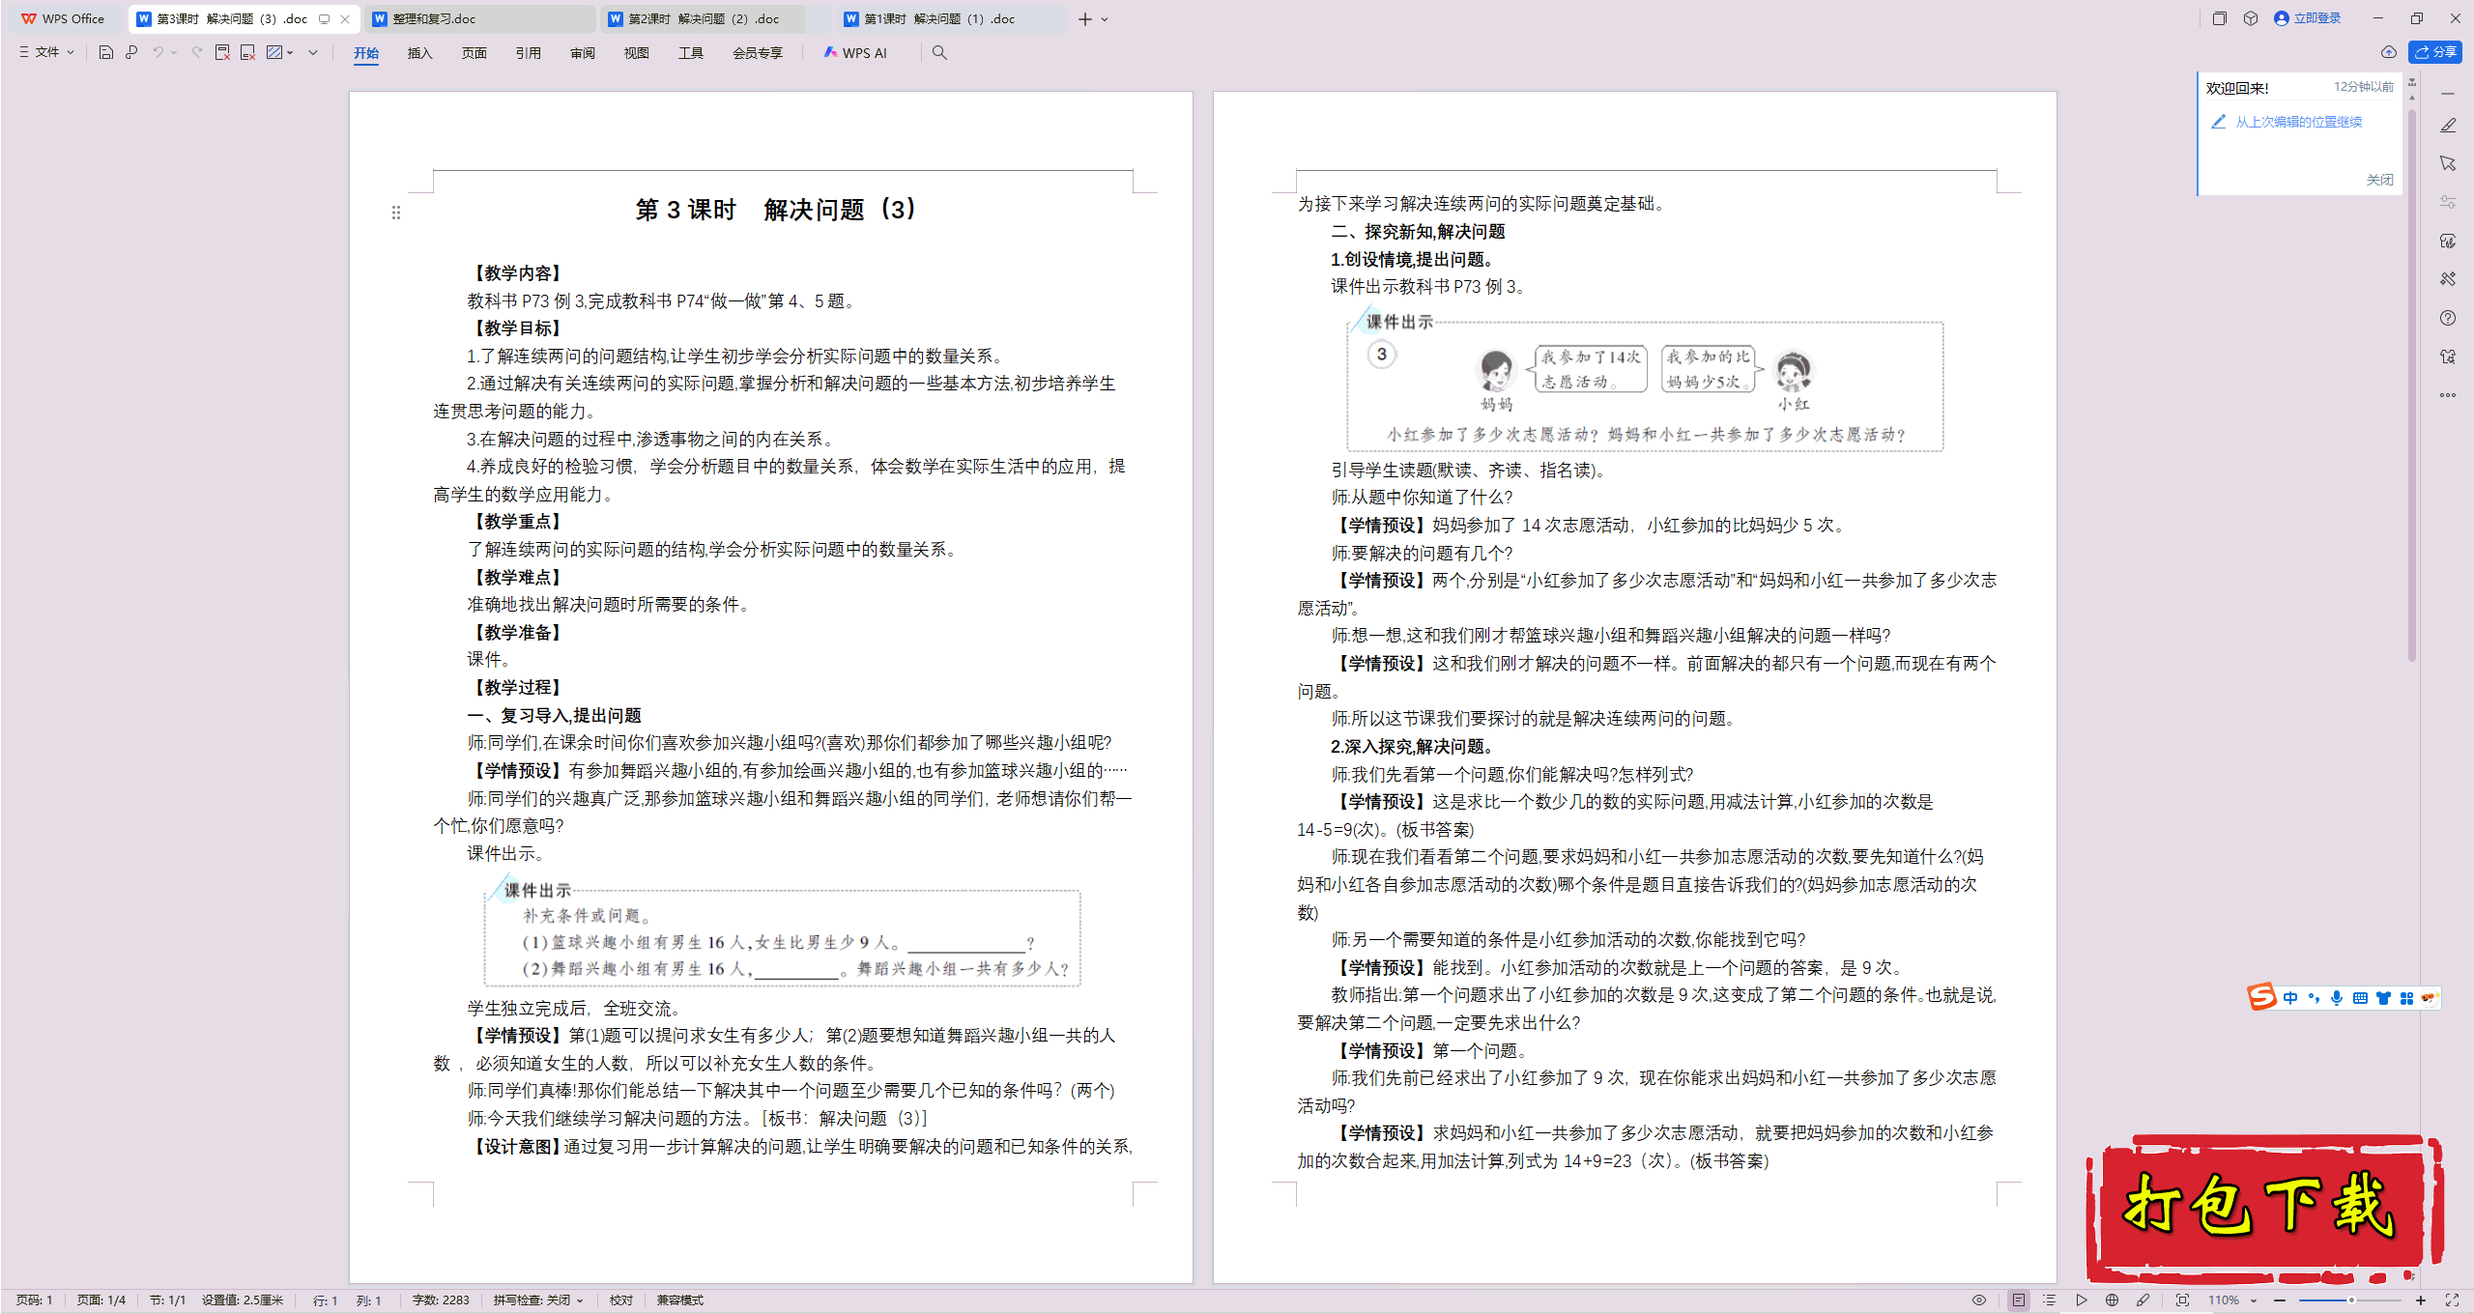This screenshot has height=1314, width=2474.
Task: Click the Save icon in quick toolbar
Action: [x=106, y=52]
